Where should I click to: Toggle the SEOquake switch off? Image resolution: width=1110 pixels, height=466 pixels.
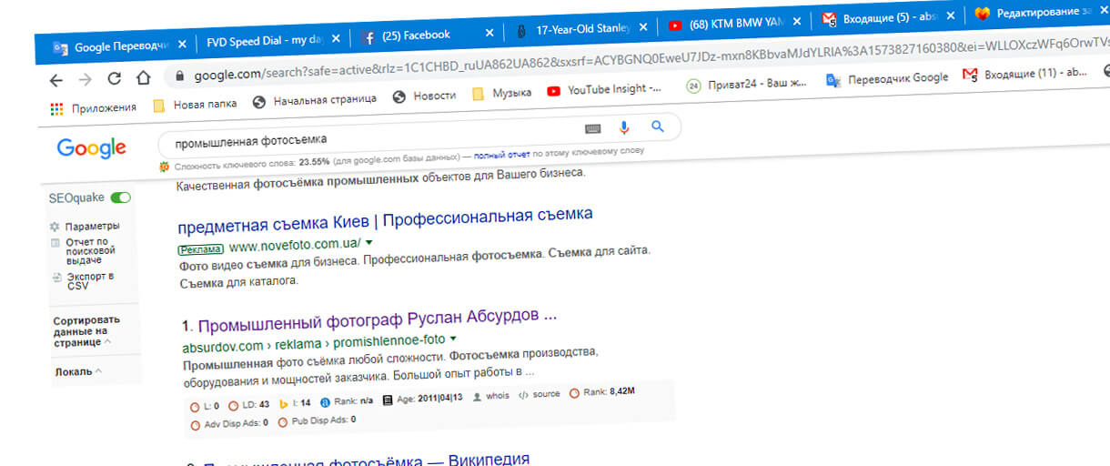tap(120, 198)
